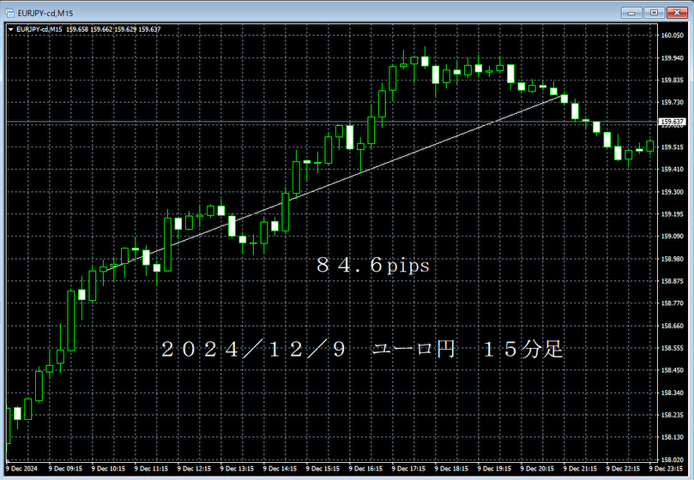Click price scale value 158.235

[x=672, y=415]
